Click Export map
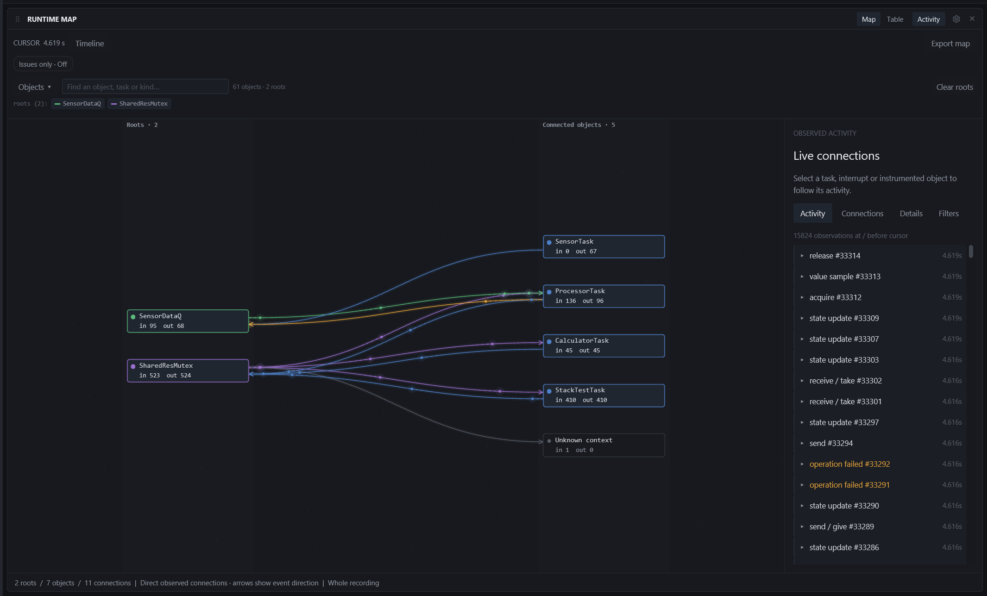The image size is (987, 596). [950, 44]
